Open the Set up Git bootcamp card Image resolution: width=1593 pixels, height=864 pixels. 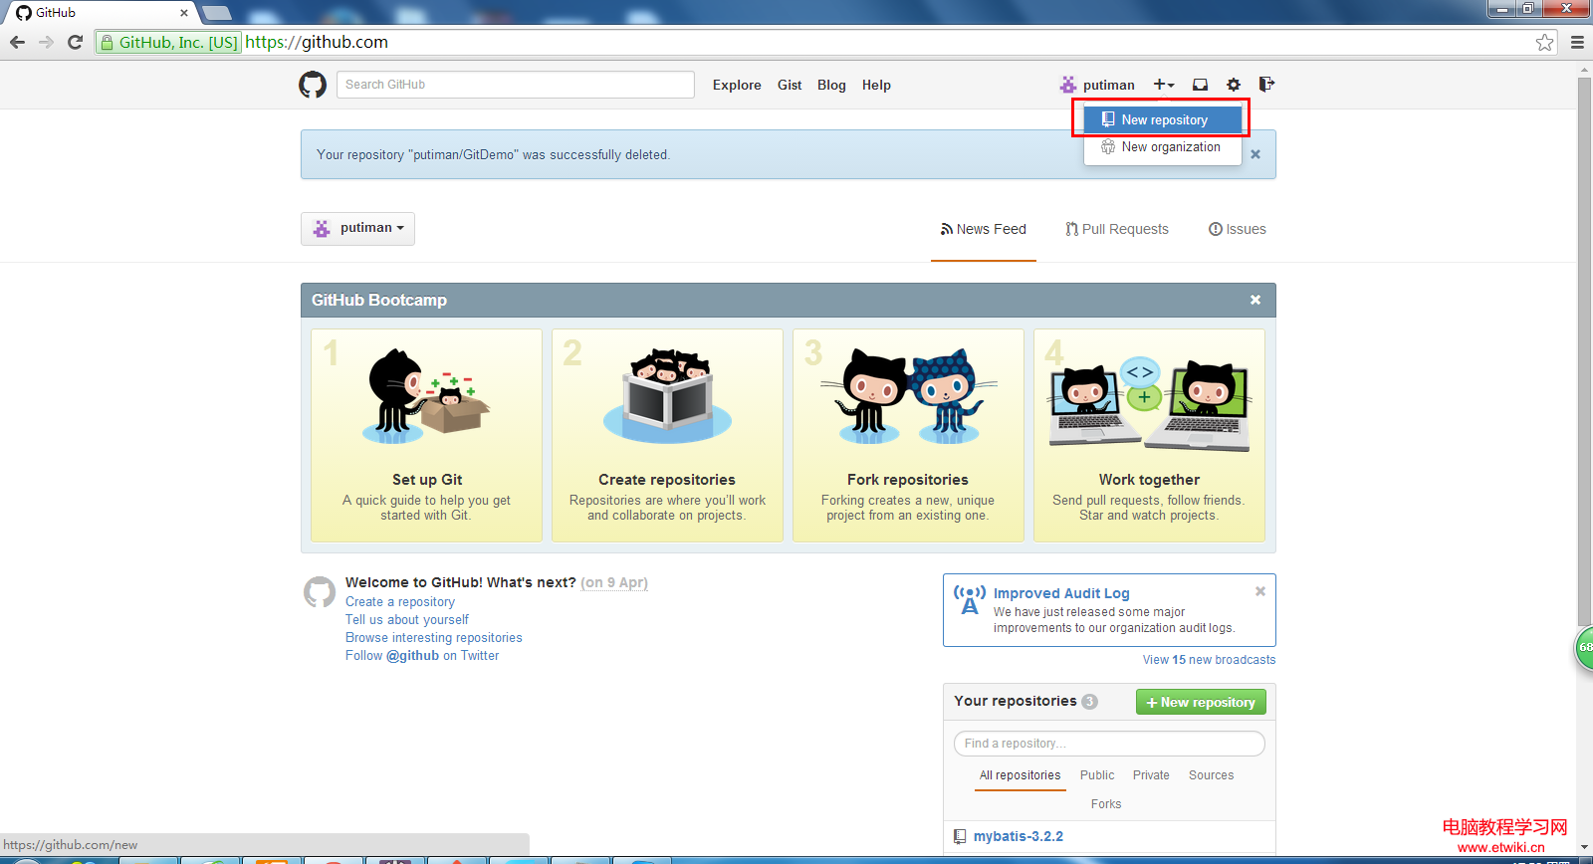[x=426, y=436]
